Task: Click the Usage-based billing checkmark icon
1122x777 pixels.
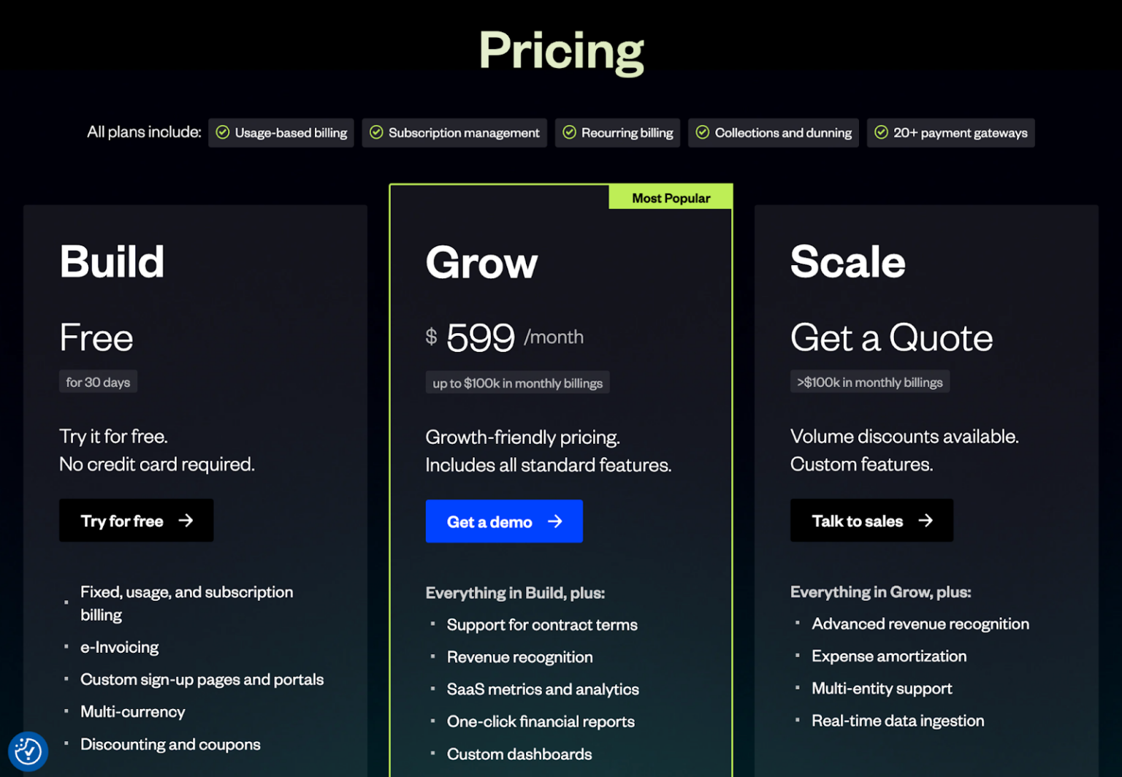Action: (224, 132)
